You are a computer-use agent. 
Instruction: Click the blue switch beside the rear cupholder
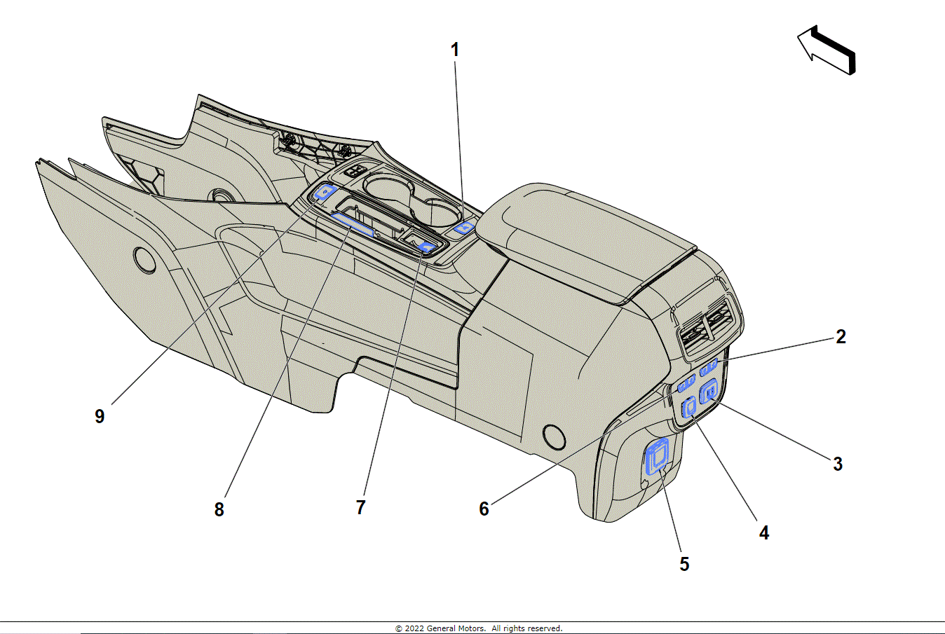[464, 226]
